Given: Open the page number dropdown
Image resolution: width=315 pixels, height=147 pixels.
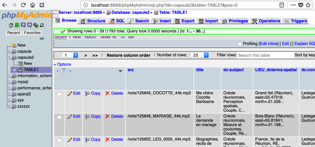Looking at the screenshot, I should point(70,55).
